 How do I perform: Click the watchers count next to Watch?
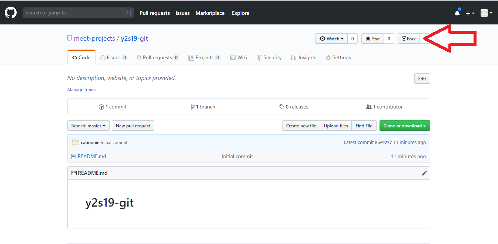click(x=352, y=39)
